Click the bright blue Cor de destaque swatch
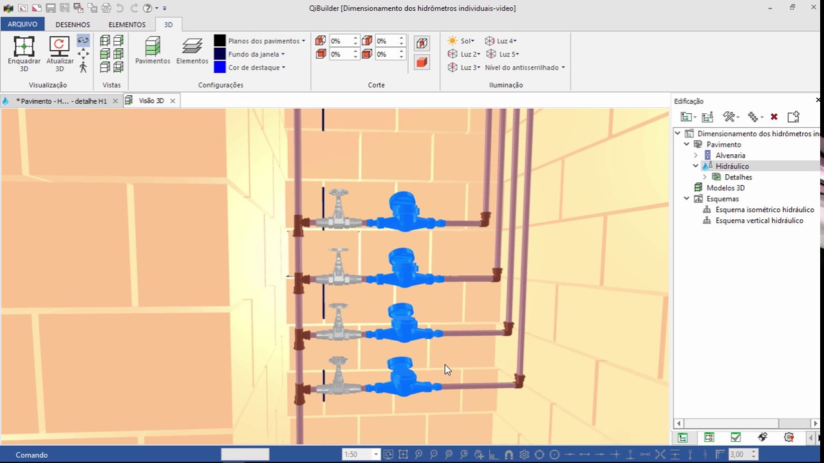The height and width of the screenshot is (463, 824). (x=220, y=68)
